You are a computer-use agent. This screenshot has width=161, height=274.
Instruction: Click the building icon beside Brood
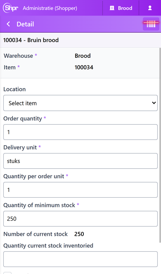(112, 8)
